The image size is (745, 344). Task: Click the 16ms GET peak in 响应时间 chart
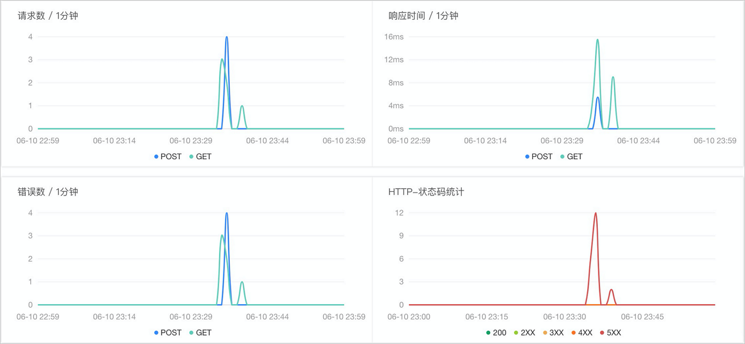(597, 39)
